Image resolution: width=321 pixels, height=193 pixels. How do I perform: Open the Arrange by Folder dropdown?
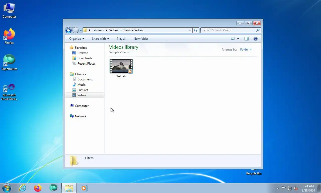tap(246, 50)
